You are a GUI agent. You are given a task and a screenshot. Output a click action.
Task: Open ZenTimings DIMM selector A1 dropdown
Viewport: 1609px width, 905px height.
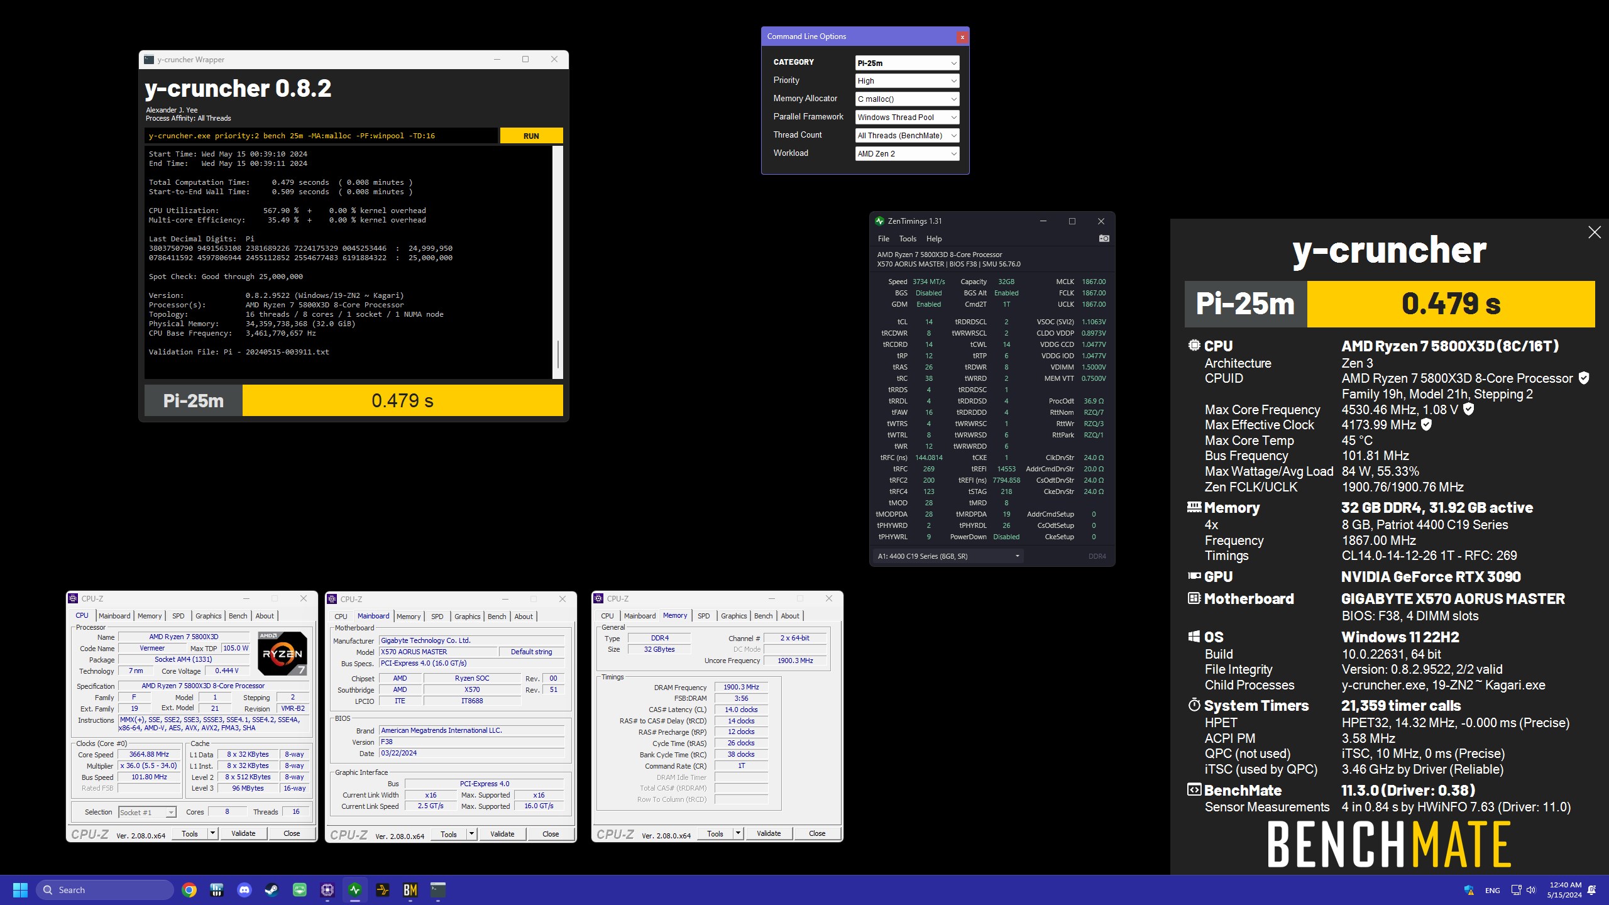(948, 556)
